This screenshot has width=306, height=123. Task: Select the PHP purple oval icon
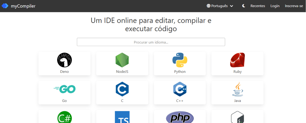click(x=180, y=117)
